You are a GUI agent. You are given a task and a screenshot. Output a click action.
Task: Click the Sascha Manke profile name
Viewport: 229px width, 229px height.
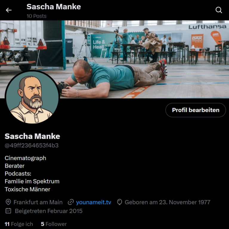[32, 136]
